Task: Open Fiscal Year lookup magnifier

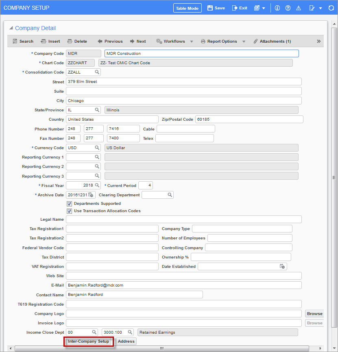Action: tap(97, 185)
